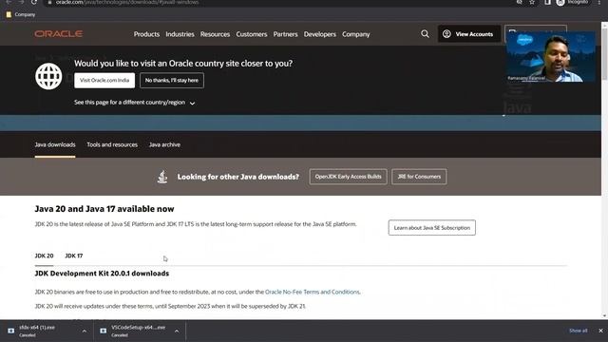608x342 pixels.
Task: Reload the page with the refresh icon
Action: click(x=34, y=2)
